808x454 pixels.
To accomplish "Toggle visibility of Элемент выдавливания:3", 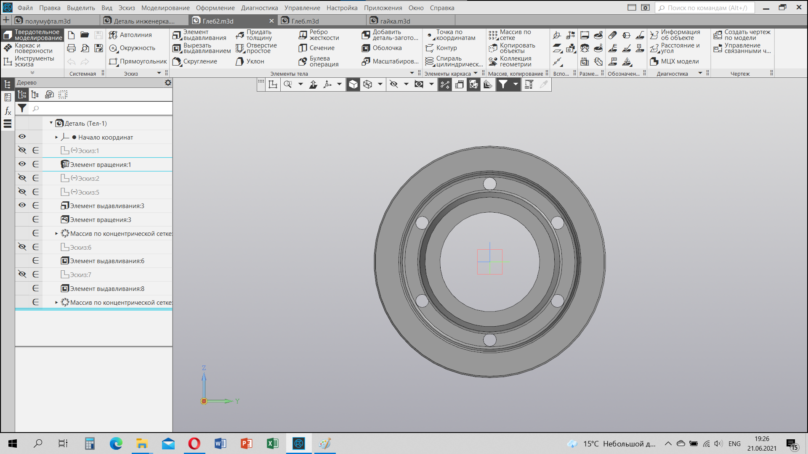I will 22,205.
